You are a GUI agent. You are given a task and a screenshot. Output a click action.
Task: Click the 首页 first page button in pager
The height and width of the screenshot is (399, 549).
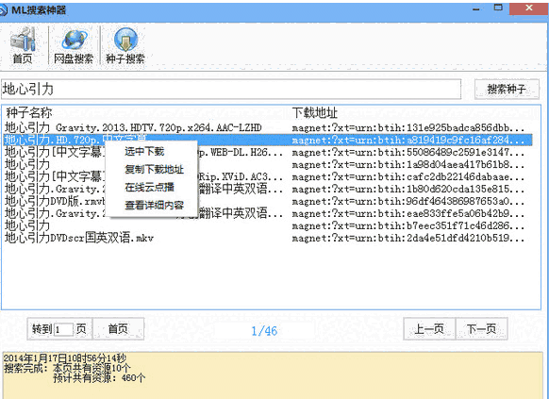[x=118, y=328]
